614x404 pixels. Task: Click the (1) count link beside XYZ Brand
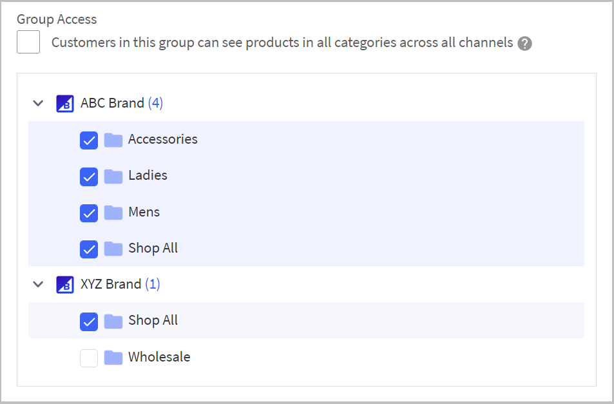[x=153, y=284]
